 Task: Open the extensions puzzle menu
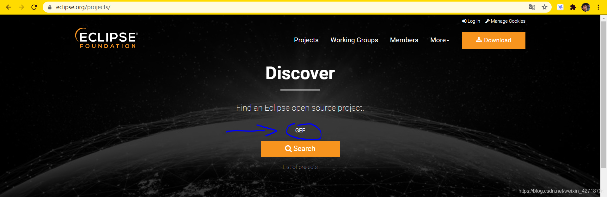[573, 7]
